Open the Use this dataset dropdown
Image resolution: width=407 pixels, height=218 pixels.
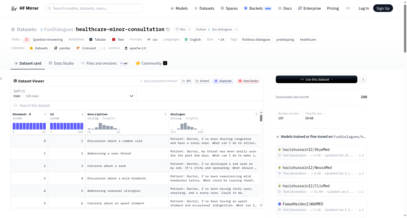[x=316, y=79]
